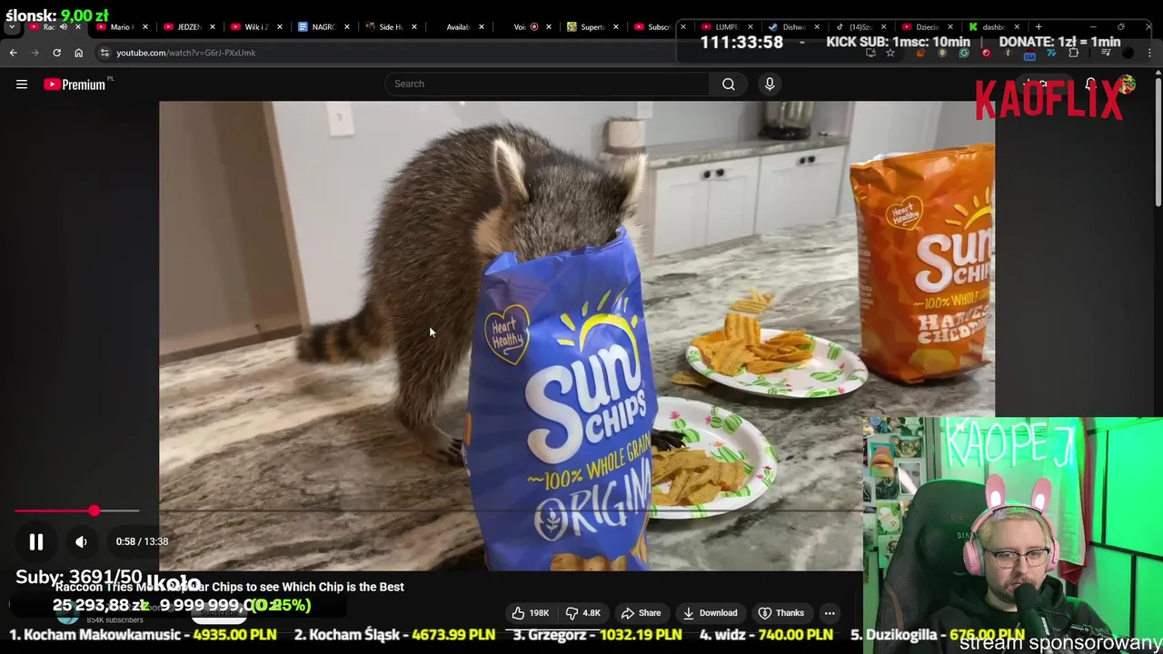Image resolution: width=1163 pixels, height=654 pixels.
Task: Open a new browser tab with plus
Action: 1039,26
